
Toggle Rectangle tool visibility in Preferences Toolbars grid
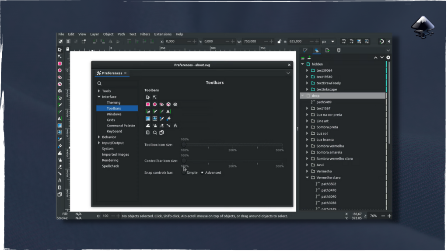pos(148,105)
